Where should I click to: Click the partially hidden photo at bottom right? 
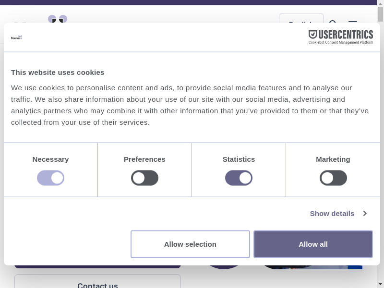pyautogui.click(x=312, y=266)
